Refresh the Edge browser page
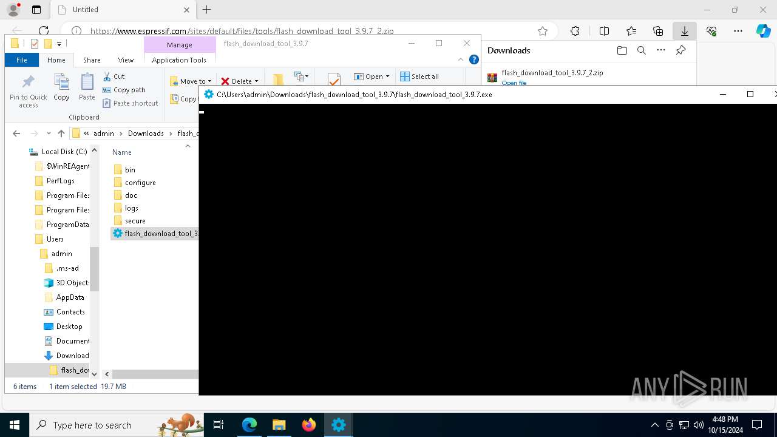The width and height of the screenshot is (777, 437). tap(44, 30)
